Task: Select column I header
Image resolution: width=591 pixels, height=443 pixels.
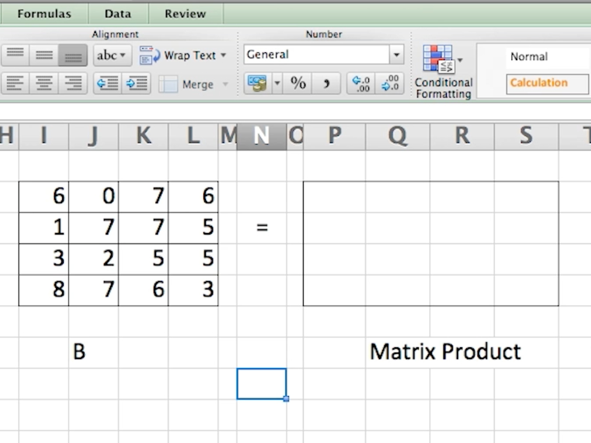Action: point(44,136)
